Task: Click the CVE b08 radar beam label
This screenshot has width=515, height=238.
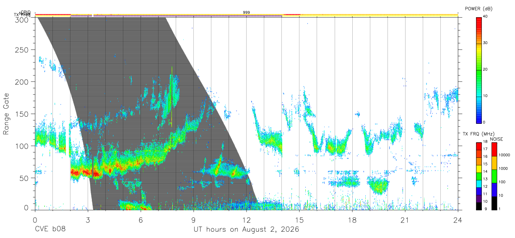Action: pyautogui.click(x=49, y=230)
